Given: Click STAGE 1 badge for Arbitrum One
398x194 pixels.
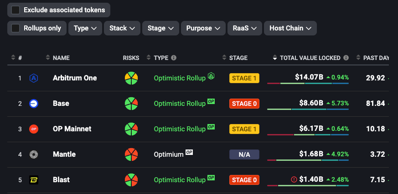Looking at the screenshot, I should pyautogui.click(x=244, y=78).
